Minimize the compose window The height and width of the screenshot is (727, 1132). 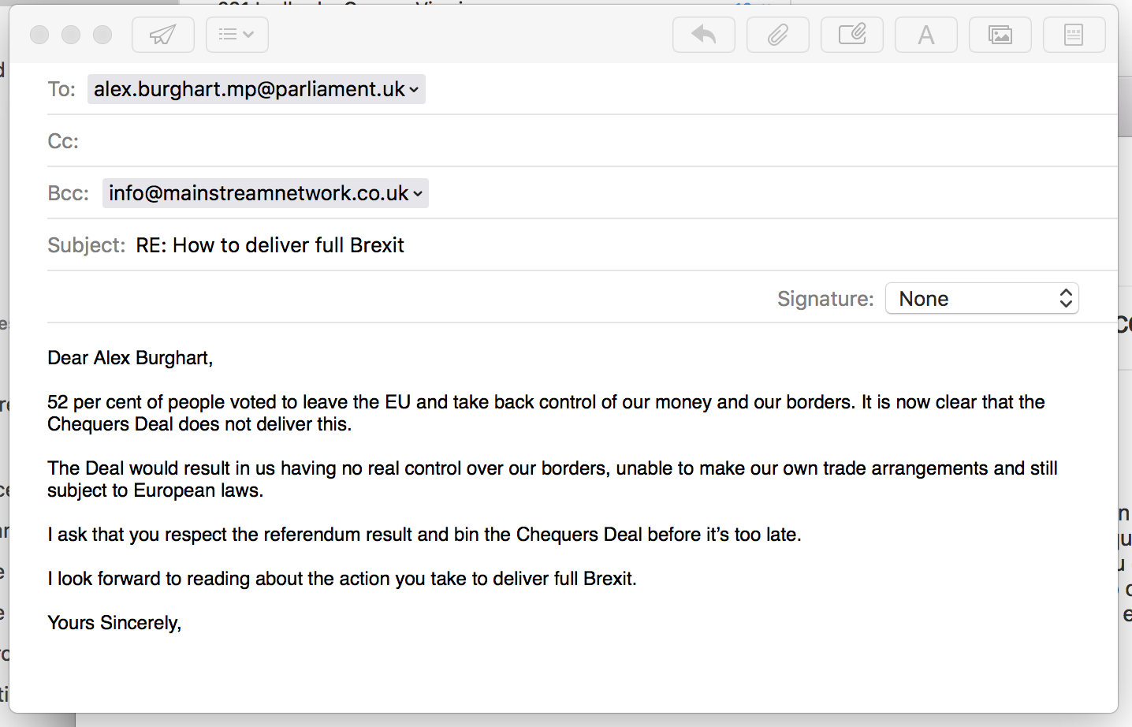pos(71,35)
